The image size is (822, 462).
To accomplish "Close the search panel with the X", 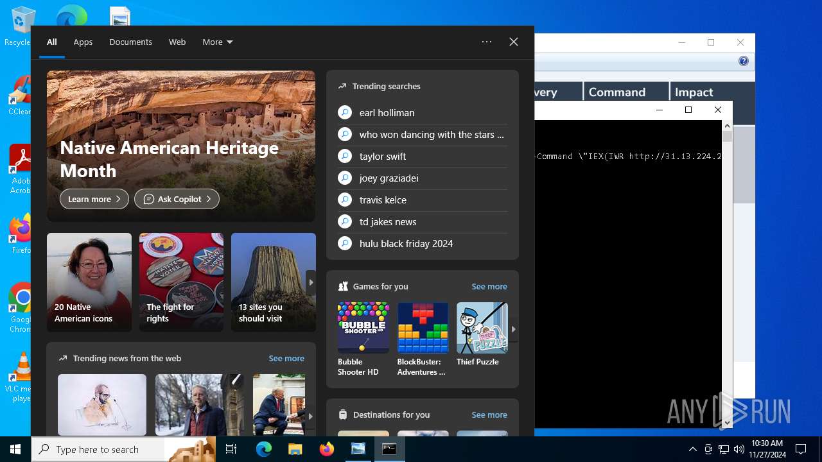I will (x=514, y=42).
